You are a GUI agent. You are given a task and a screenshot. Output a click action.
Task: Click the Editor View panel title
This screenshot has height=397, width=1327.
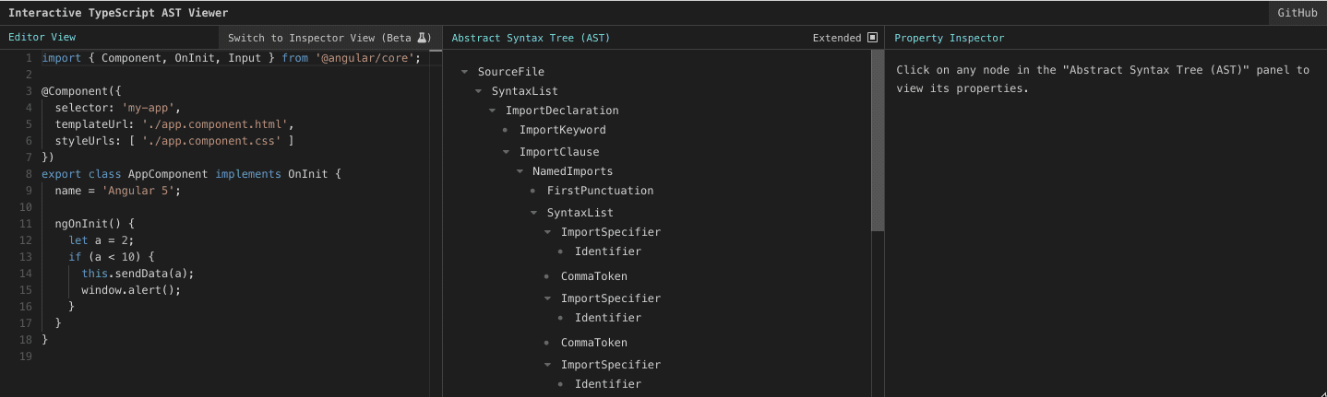pyautogui.click(x=42, y=38)
